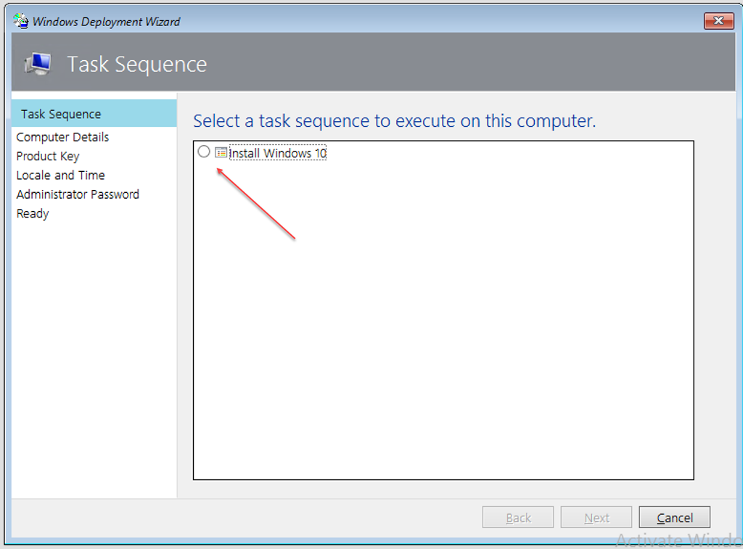Screen dimensions: 743x549
Task: Open the Locale and Time step
Action: point(60,175)
